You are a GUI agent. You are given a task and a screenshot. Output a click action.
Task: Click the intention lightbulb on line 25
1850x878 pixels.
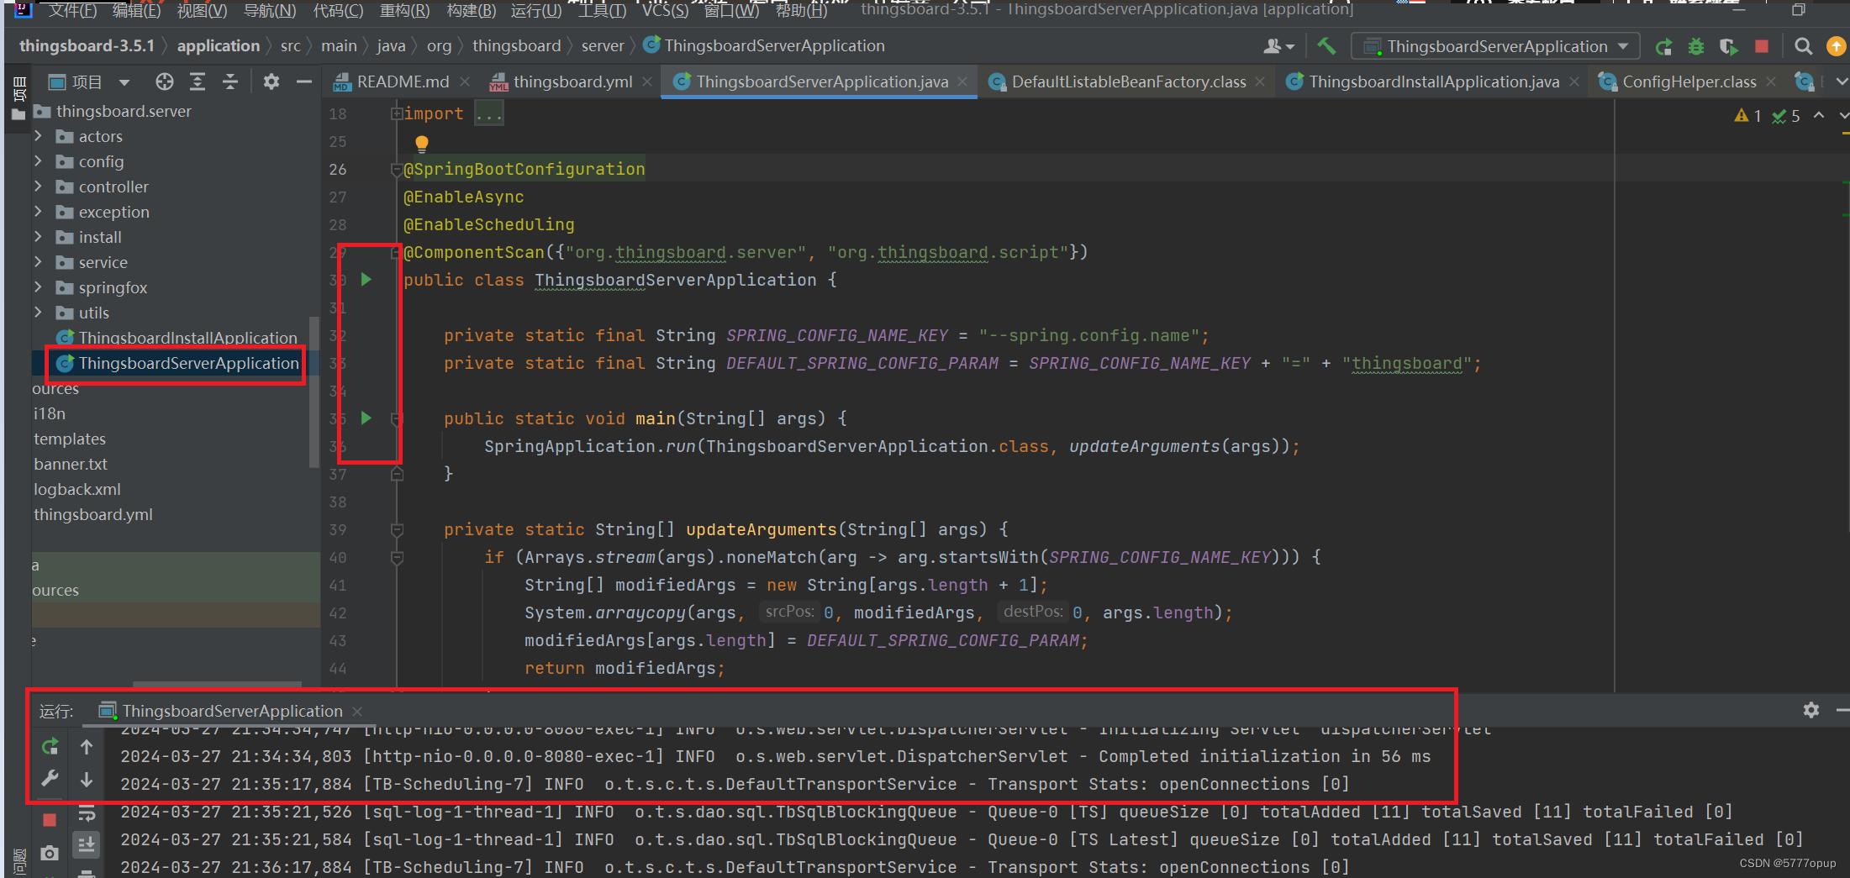[x=422, y=143]
